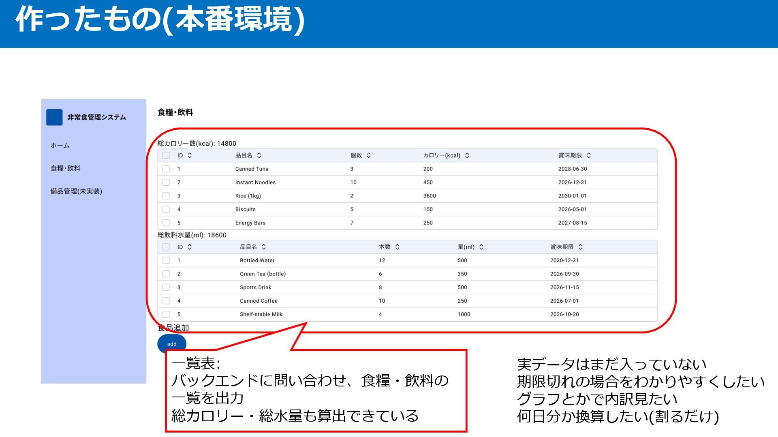The width and height of the screenshot is (778, 437).
Task: Sort by 個数 column arrows
Action: (x=368, y=155)
